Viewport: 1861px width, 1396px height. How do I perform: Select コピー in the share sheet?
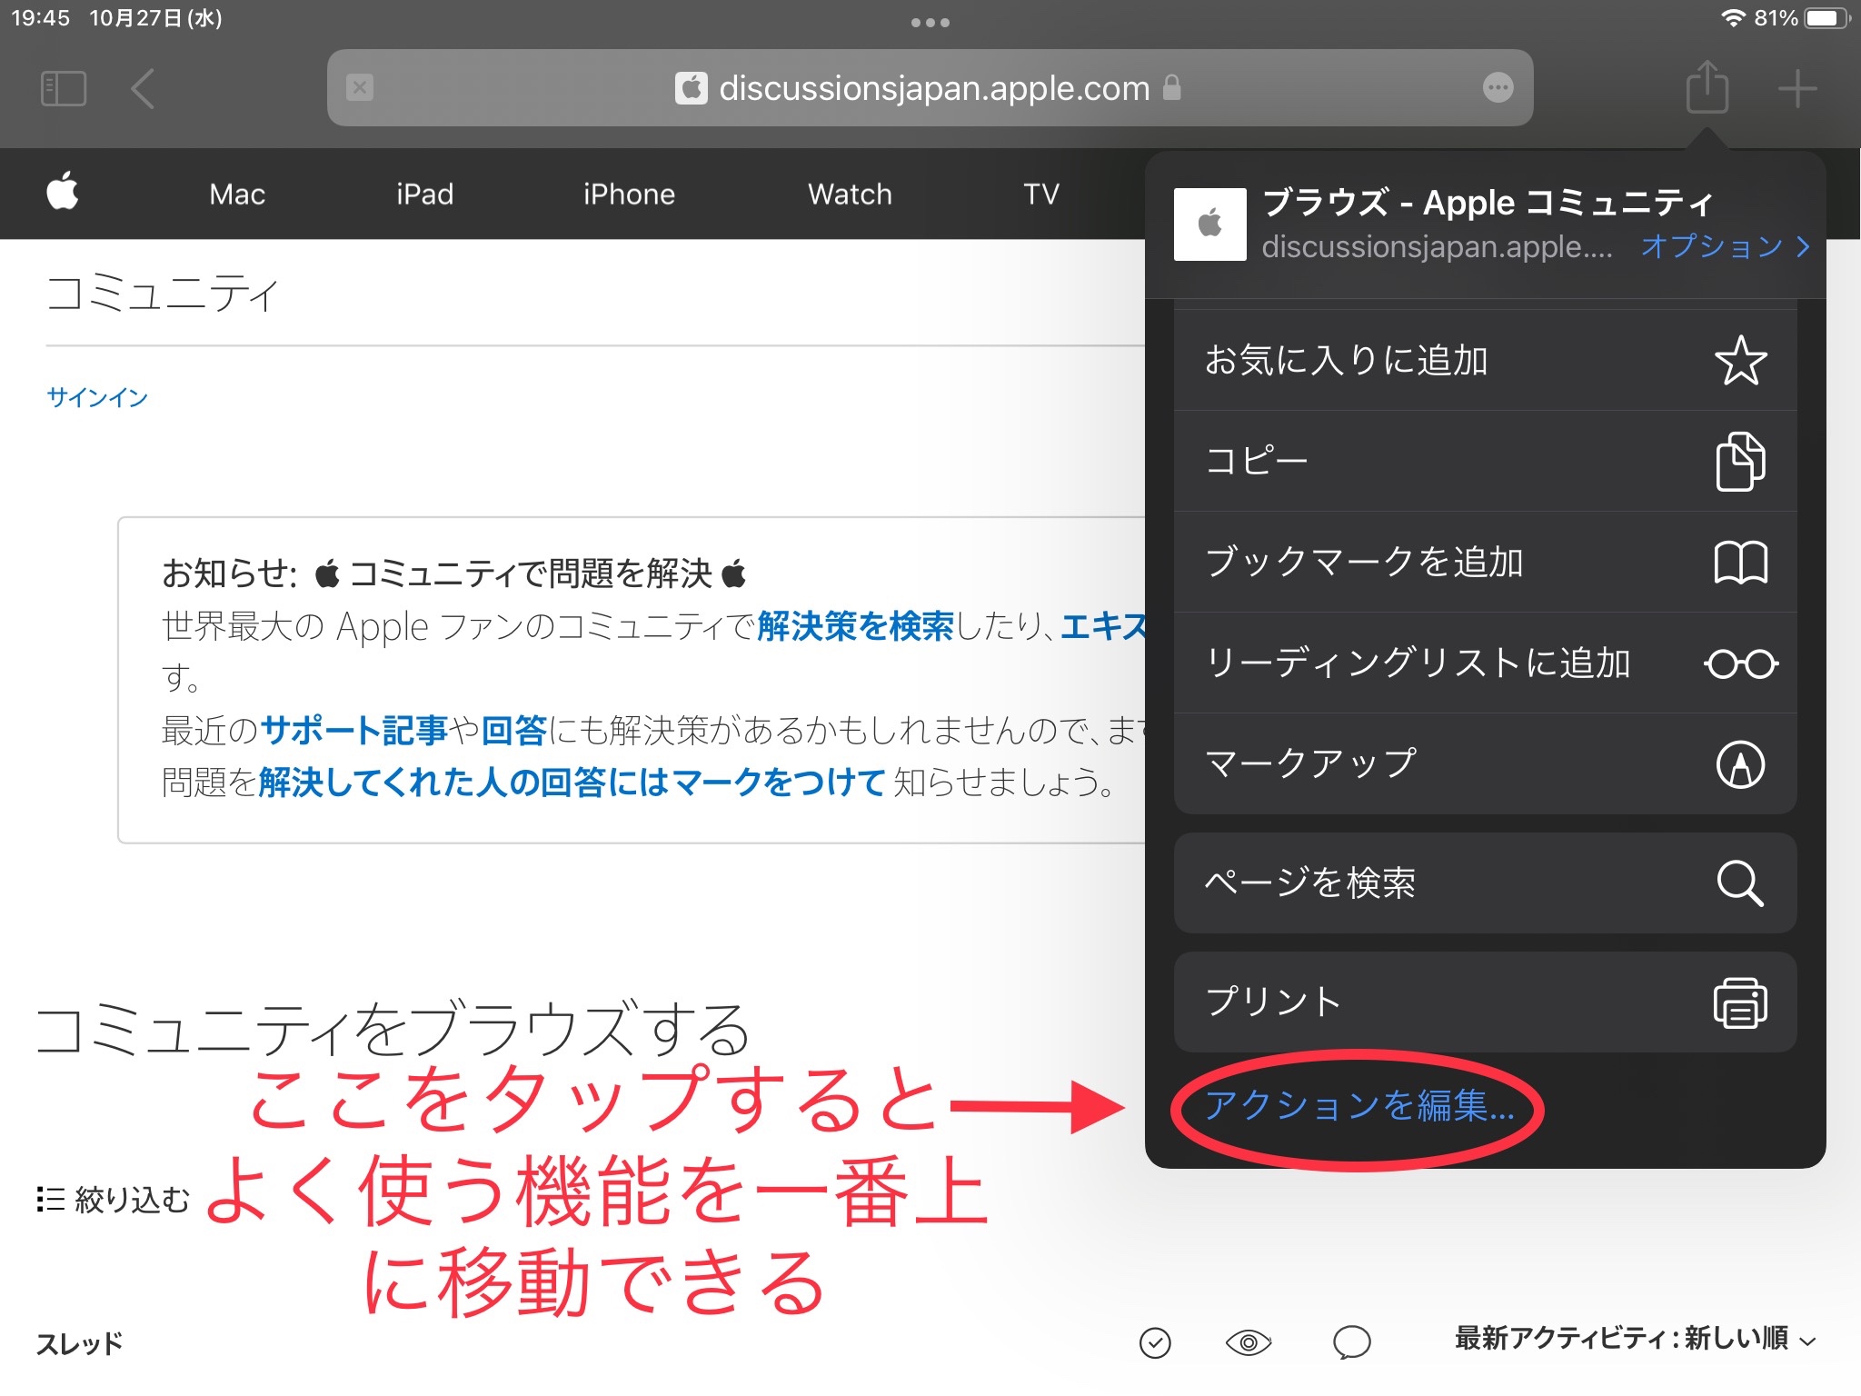click(x=1485, y=462)
